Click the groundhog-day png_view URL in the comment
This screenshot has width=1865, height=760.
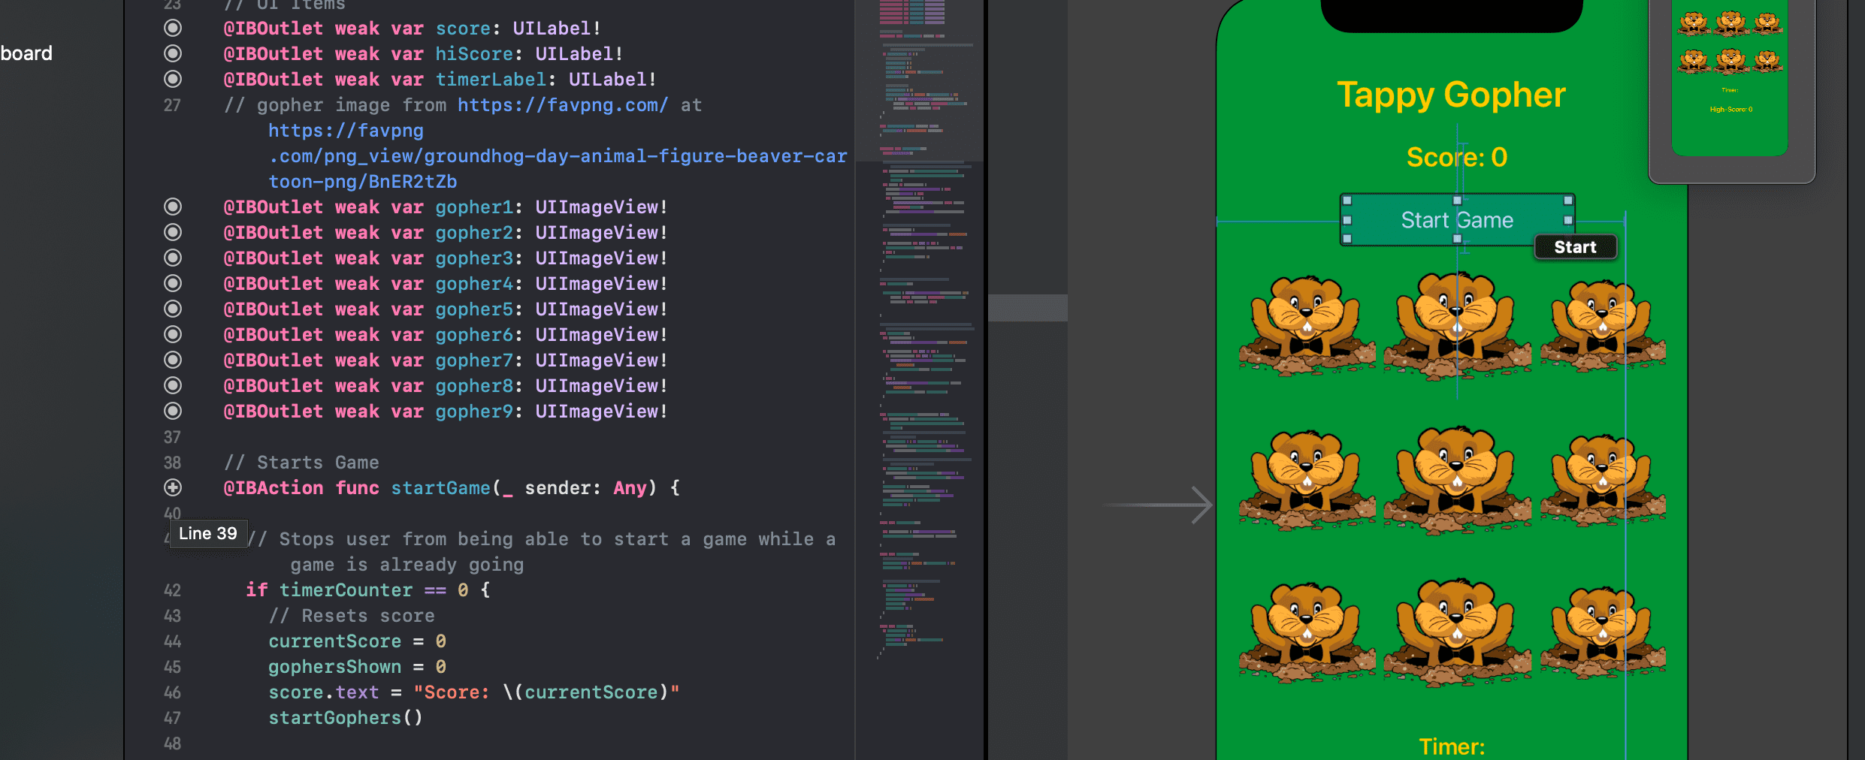[x=558, y=156]
